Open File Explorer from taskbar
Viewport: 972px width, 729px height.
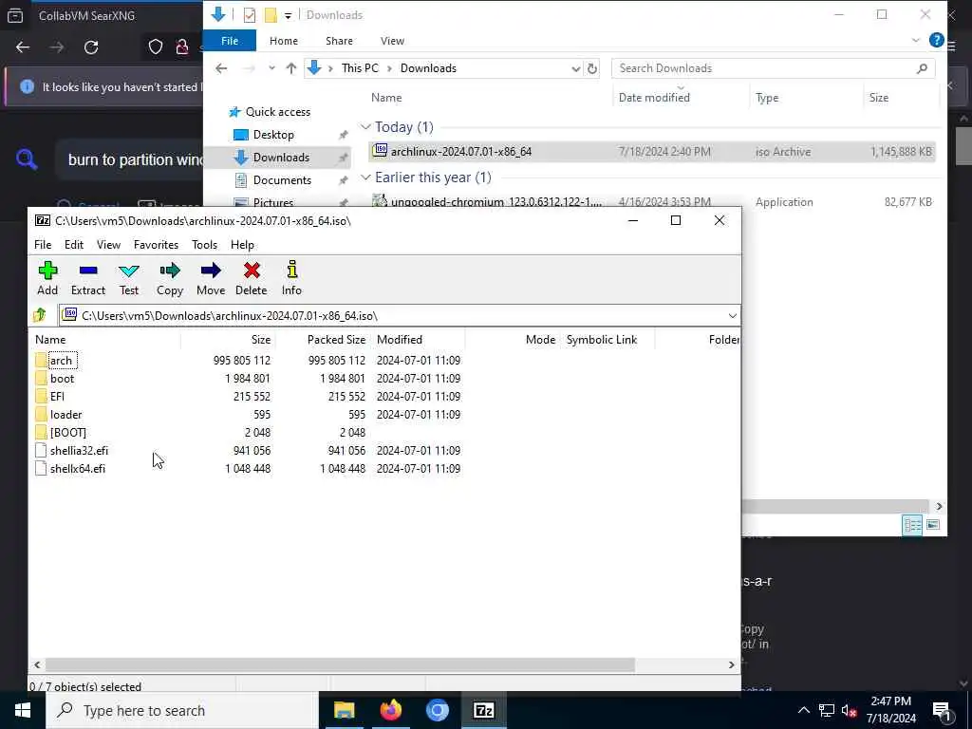344,710
